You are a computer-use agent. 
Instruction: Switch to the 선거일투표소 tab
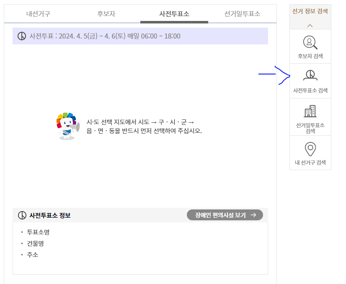(242, 13)
